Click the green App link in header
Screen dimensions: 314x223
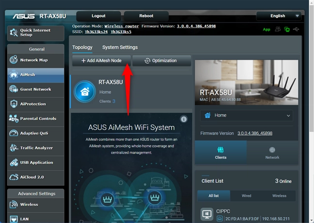267,29
